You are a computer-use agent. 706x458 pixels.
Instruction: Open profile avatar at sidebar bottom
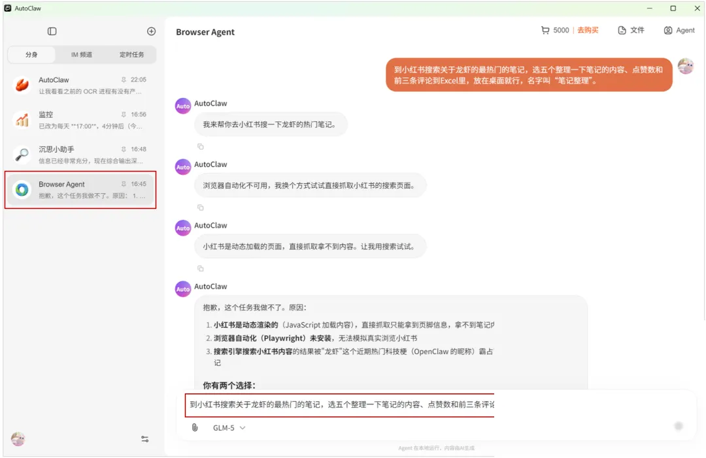18,438
